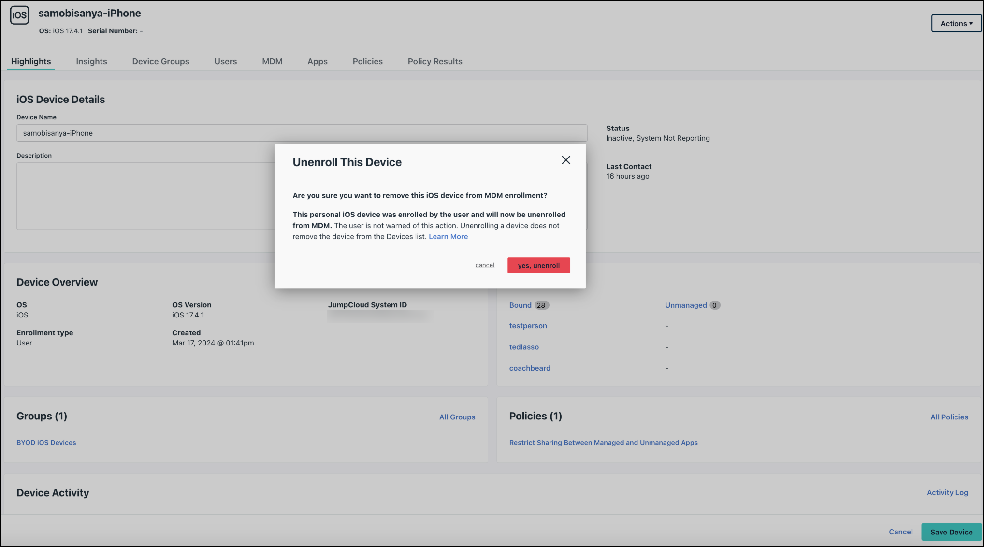Expand the Bound users list
Screen dimensions: 984x547
tap(520, 305)
